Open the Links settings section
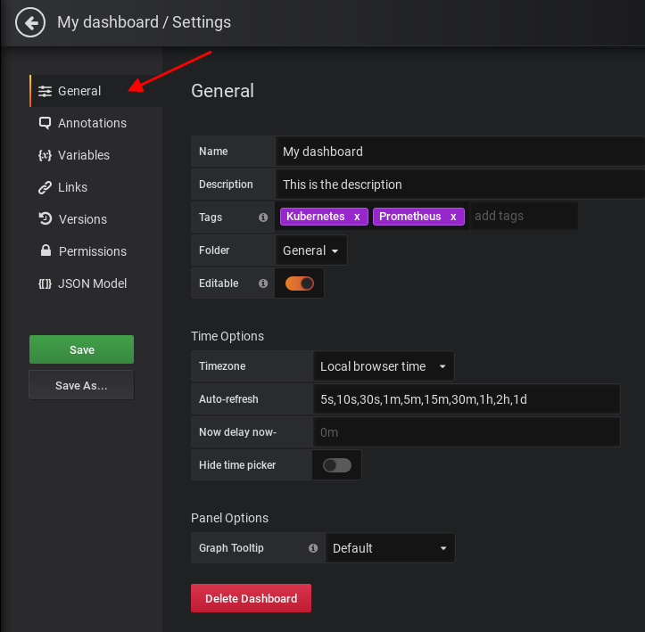This screenshot has width=645, height=632. pyautogui.click(x=72, y=187)
